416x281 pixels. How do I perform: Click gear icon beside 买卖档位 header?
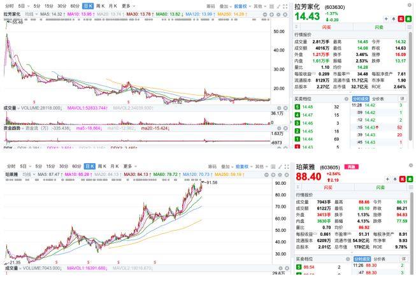pyautogui.click(x=346, y=99)
